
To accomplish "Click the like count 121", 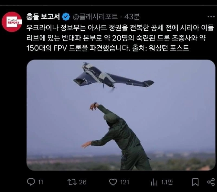I will [125, 182].
